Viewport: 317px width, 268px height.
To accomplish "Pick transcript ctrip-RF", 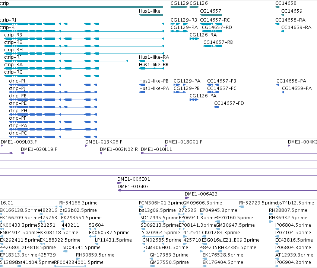I will pyautogui.click(x=66, y=61).
